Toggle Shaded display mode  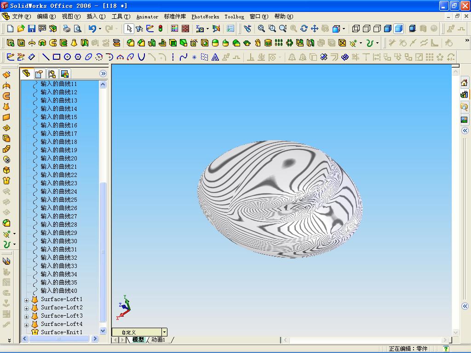[x=399, y=28]
